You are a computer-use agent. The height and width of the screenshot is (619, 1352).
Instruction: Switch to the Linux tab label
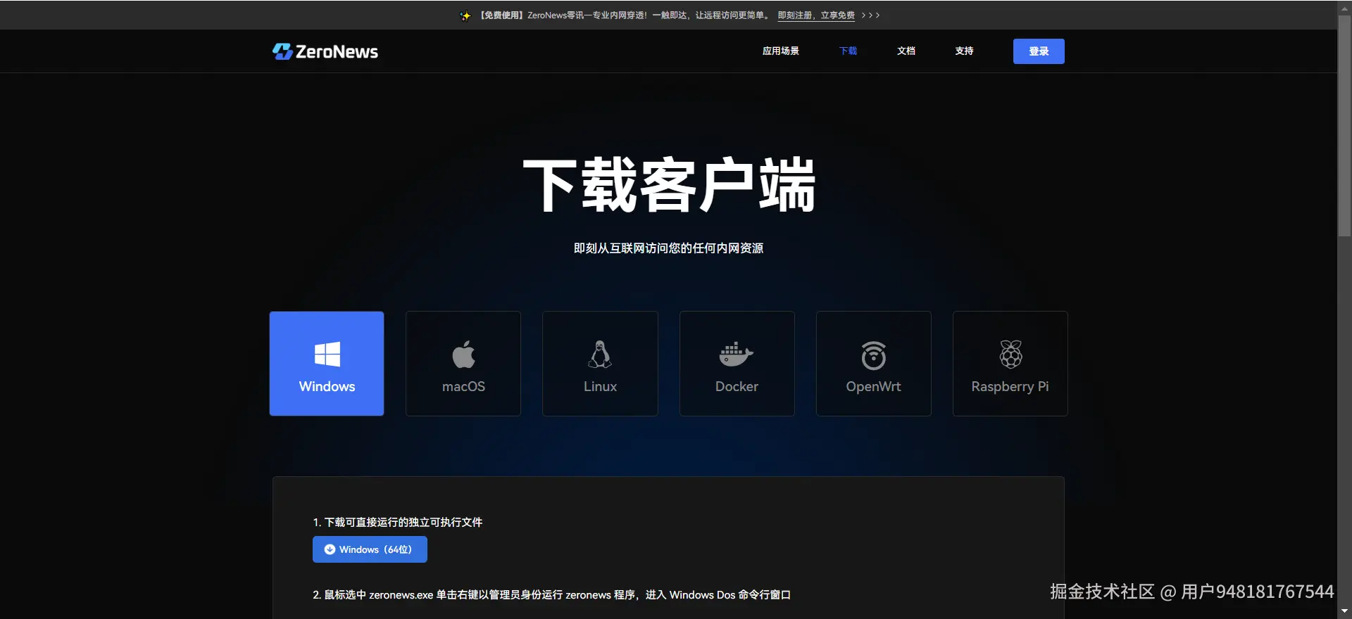pyautogui.click(x=600, y=387)
